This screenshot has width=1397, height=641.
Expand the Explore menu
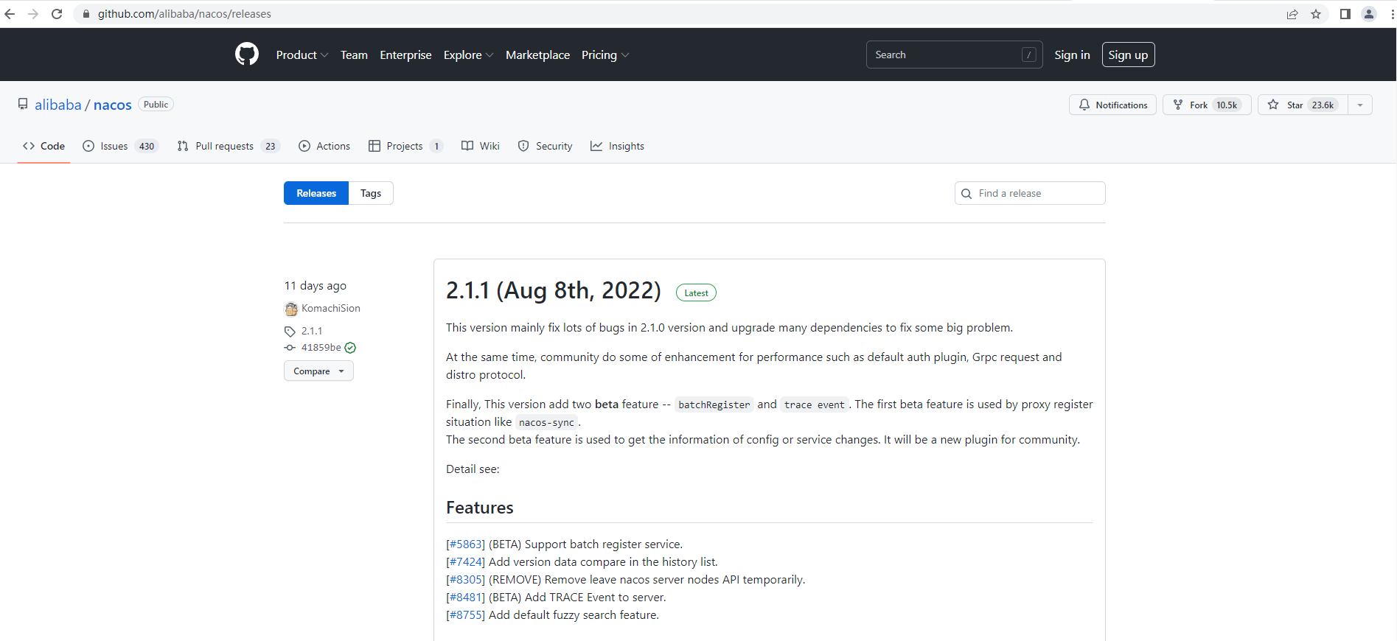pos(468,55)
